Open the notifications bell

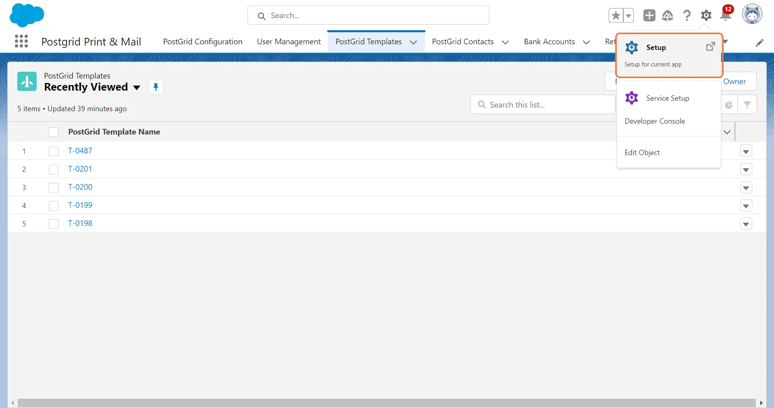coord(725,16)
